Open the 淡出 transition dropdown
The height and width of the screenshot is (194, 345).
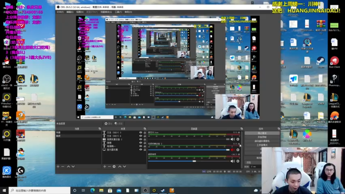(253, 163)
